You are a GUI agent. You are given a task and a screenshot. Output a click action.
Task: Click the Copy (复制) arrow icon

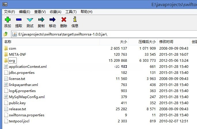(x=41, y=20)
